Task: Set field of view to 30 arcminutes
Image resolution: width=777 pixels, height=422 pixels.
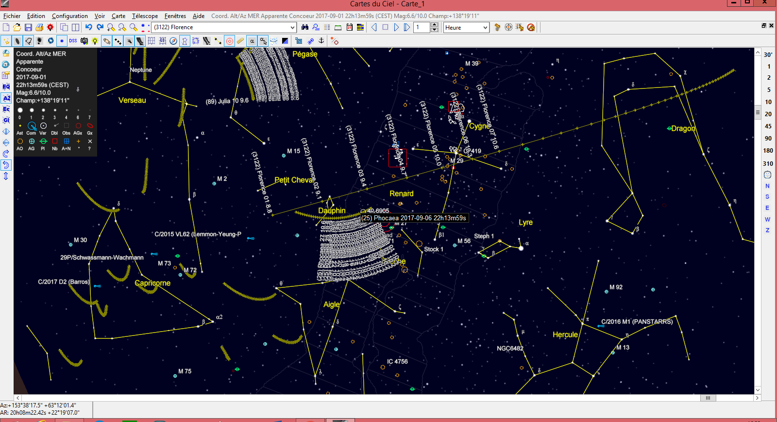Action: [x=768, y=54]
